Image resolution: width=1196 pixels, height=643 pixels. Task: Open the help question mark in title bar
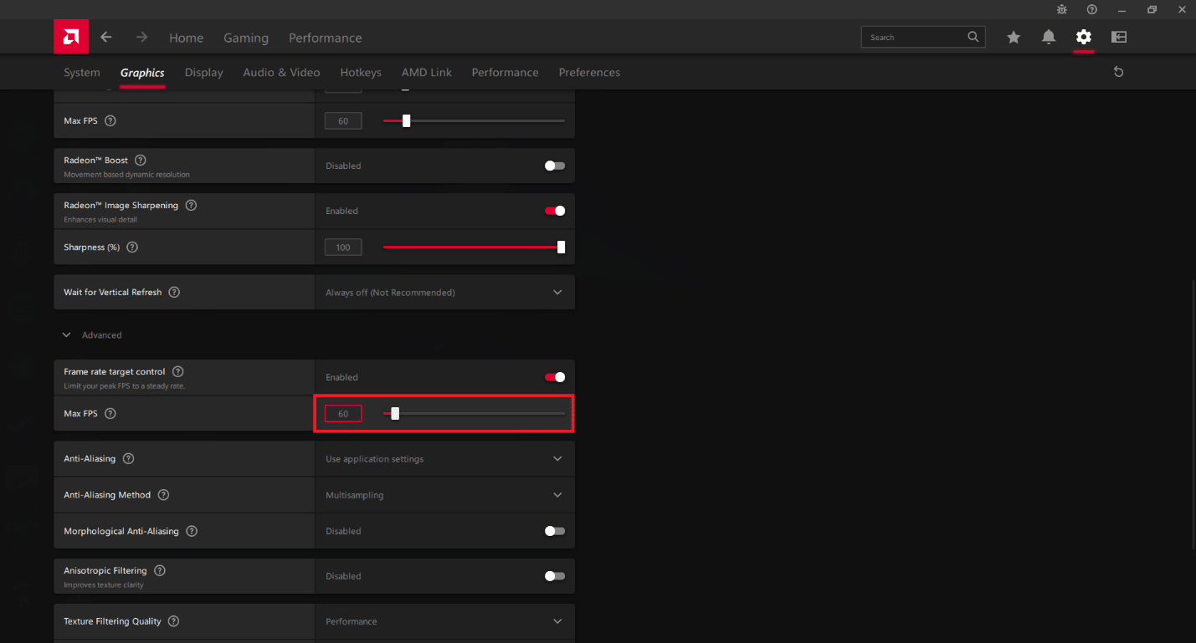tap(1092, 9)
